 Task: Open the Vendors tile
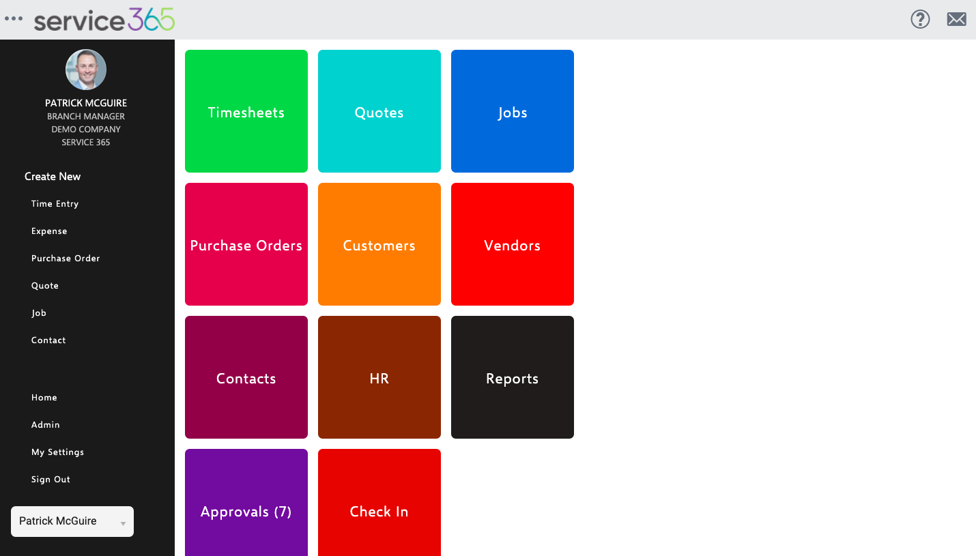(x=512, y=244)
